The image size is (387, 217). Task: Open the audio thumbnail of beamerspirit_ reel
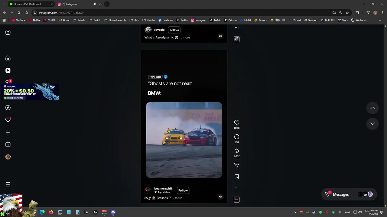237,200
